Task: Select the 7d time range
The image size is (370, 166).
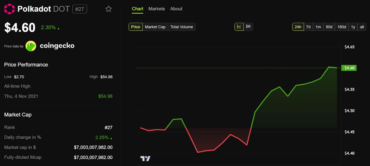Action: tap(308, 27)
